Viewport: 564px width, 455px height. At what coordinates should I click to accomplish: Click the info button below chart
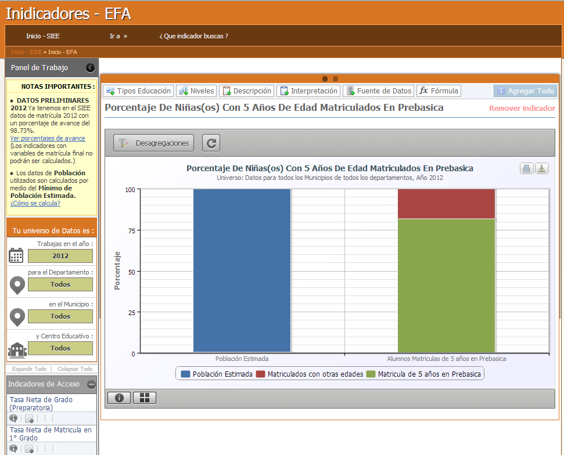pos(119,398)
